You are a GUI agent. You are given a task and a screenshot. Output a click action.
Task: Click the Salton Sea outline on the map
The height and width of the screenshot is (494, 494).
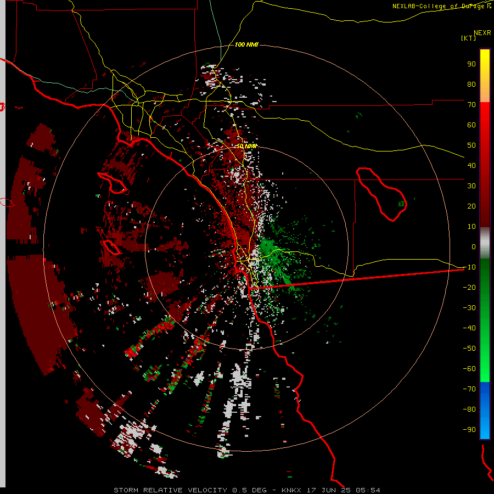[381, 194]
